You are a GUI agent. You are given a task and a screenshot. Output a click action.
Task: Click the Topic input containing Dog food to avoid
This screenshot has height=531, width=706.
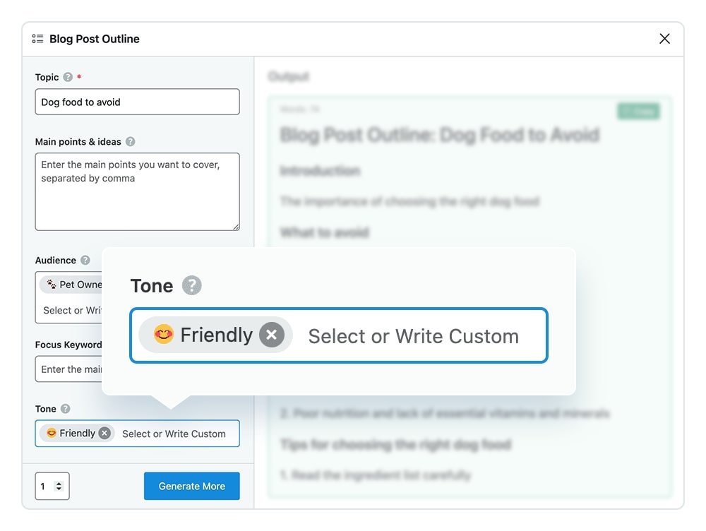tap(137, 102)
